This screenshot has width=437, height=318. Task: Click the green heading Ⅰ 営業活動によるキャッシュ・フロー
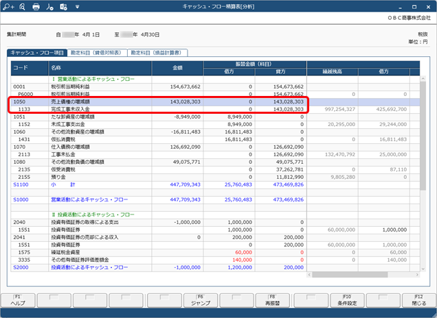tap(93, 79)
